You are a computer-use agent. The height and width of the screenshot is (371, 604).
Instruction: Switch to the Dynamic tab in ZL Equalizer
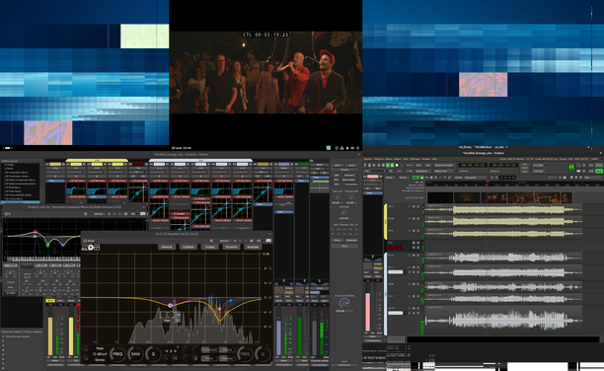point(232,247)
